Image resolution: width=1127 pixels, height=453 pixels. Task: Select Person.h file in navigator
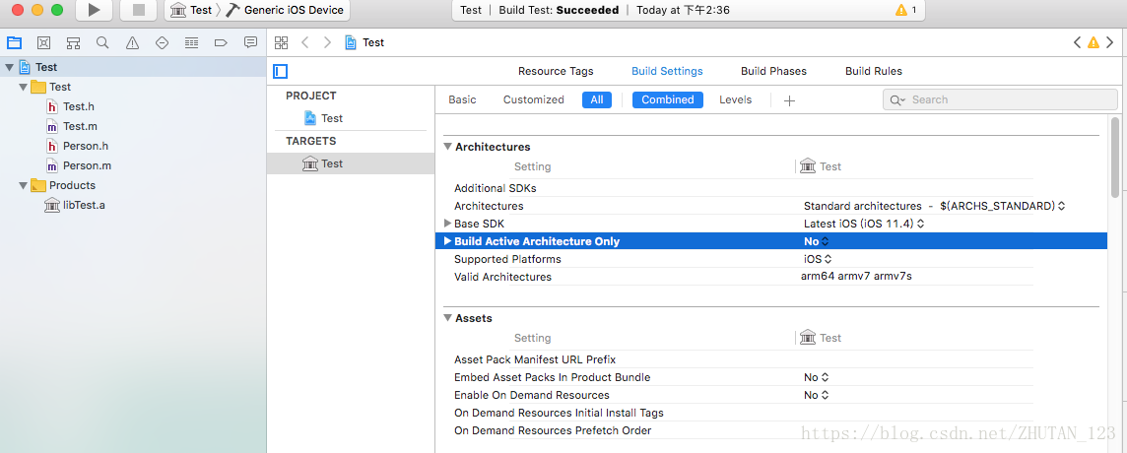[x=78, y=146]
